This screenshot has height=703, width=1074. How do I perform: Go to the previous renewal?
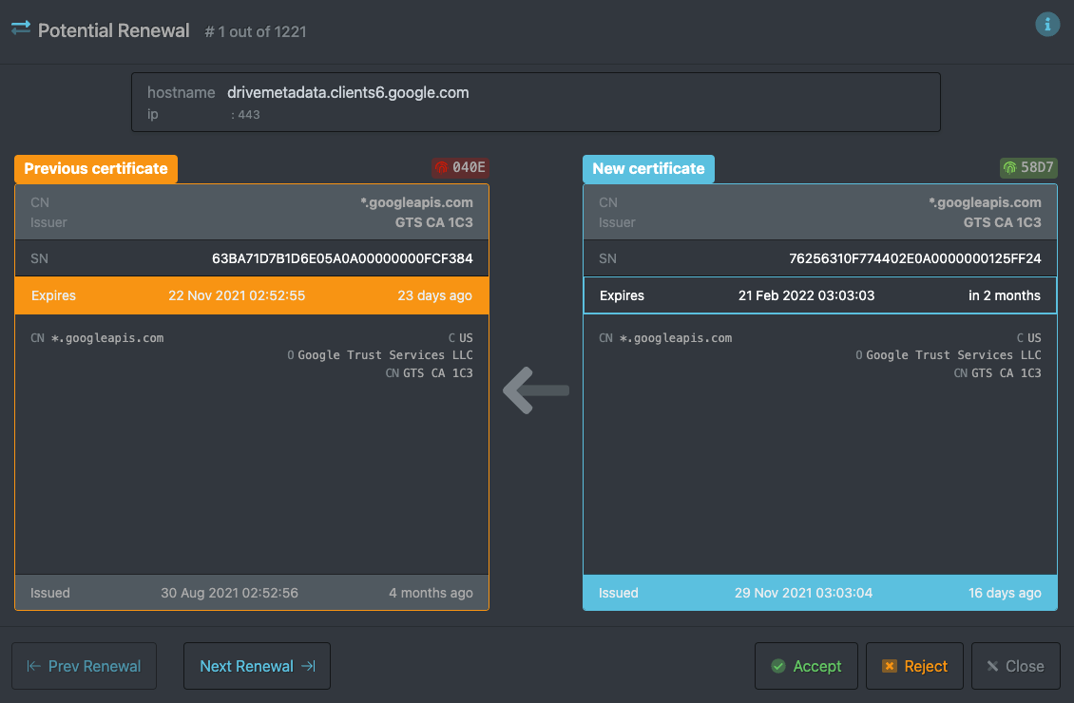coord(84,666)
